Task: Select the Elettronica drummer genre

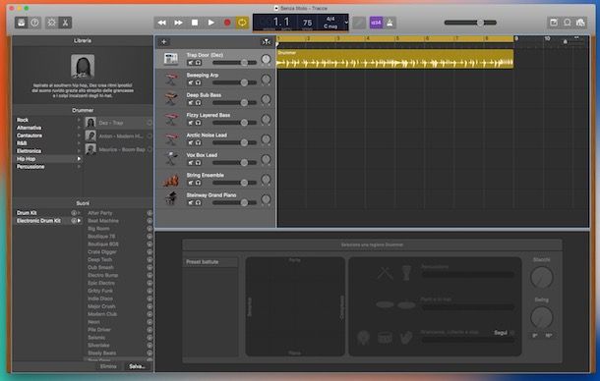Action: coord(29,151)
